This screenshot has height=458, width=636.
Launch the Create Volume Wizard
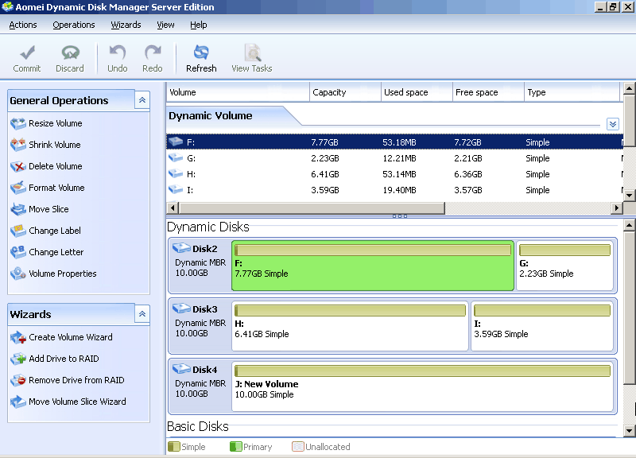[70, 337]
